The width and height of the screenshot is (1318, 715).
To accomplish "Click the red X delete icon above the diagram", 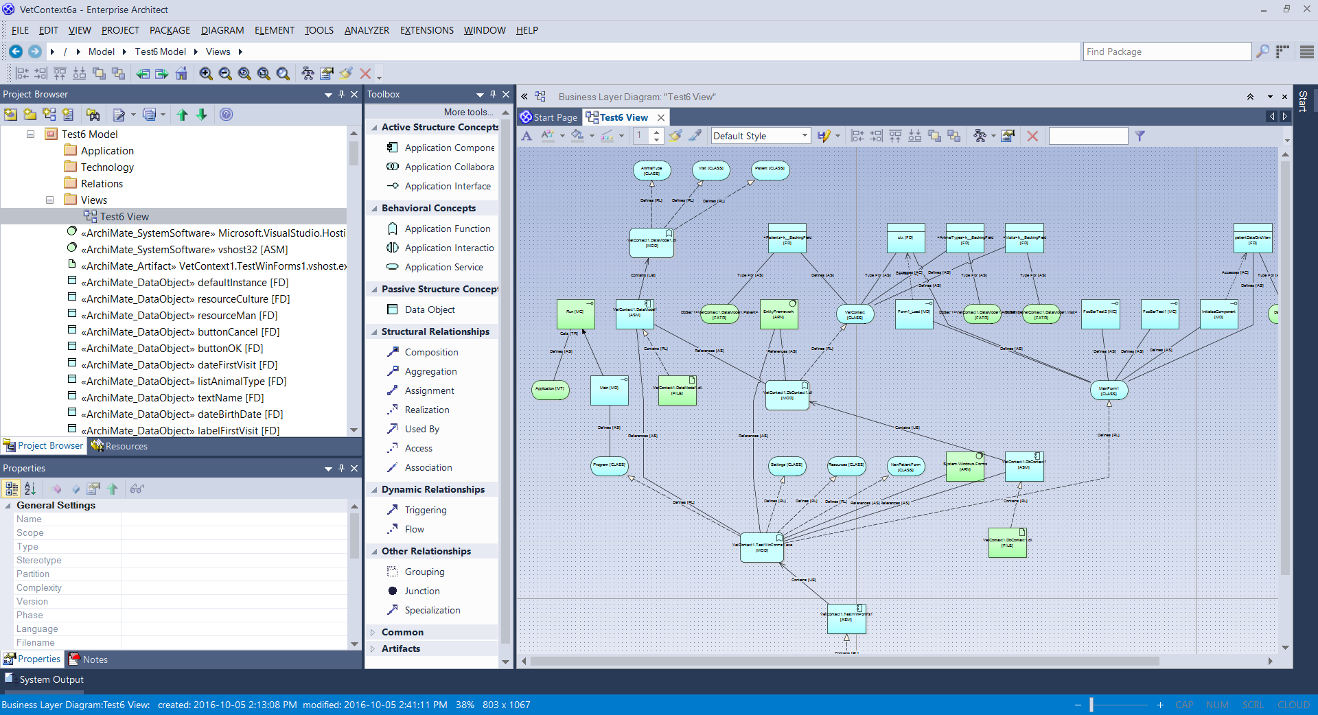I will (x=1033, y=136).
